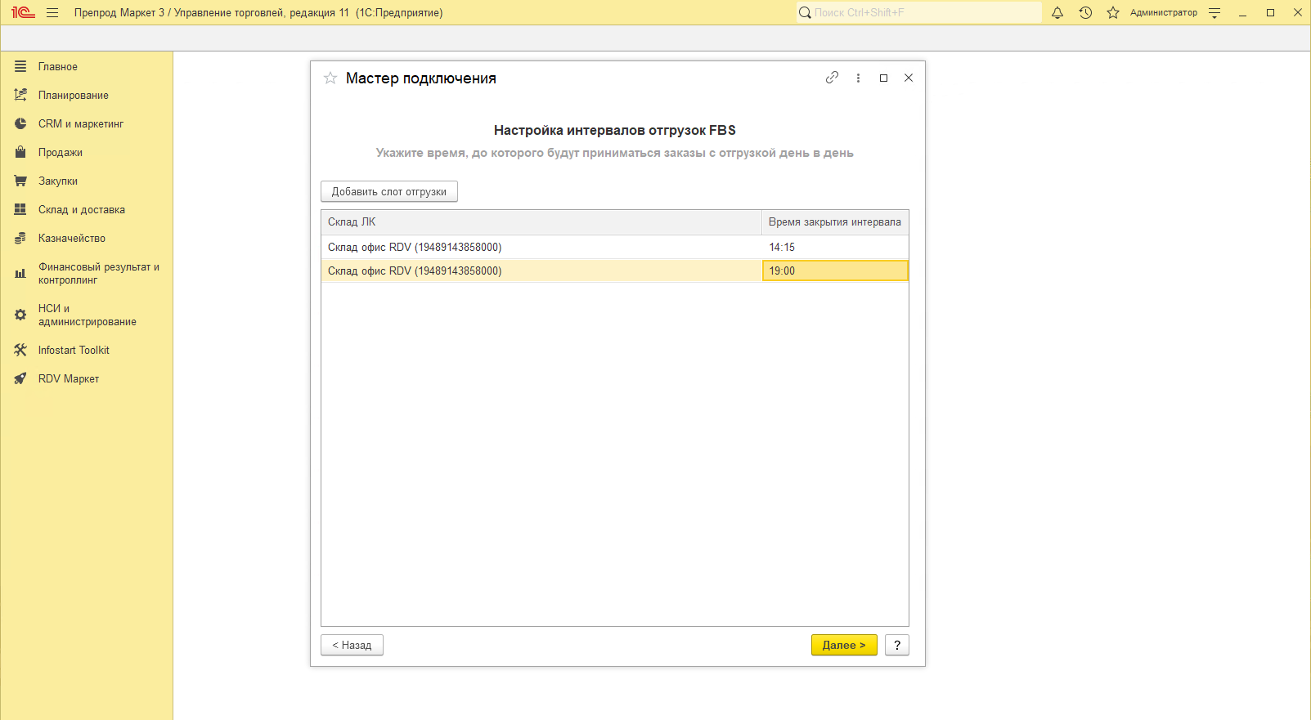
Task: Open service settings menu beside Администратор
Action: coord(1214,13)
